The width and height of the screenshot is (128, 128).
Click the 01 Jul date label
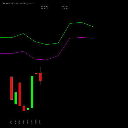31,122
